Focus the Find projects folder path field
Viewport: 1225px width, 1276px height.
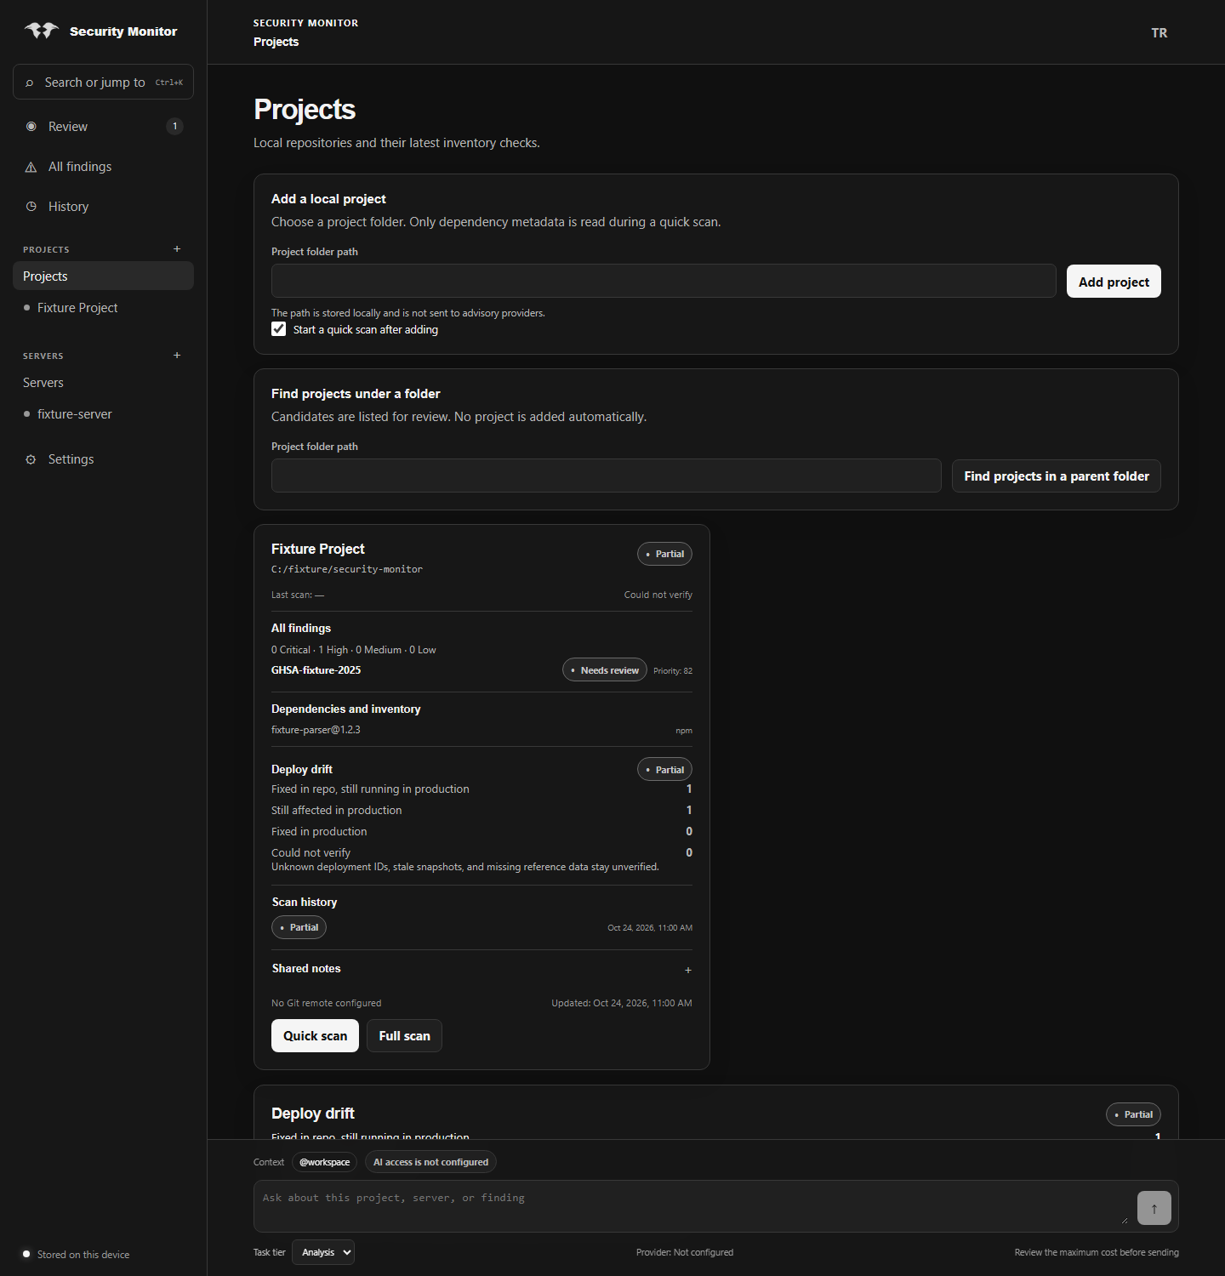pos(607,476)
